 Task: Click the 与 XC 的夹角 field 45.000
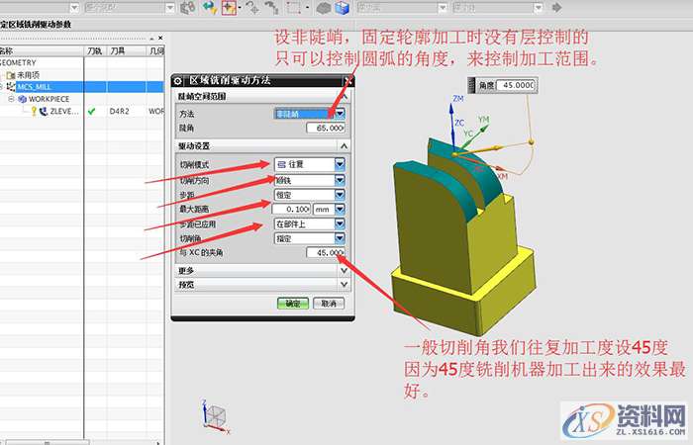(326, 252)
